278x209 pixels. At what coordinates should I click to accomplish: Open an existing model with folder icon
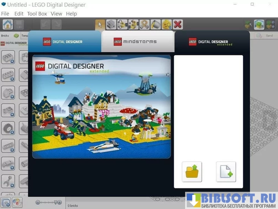[x=192, y=172]
